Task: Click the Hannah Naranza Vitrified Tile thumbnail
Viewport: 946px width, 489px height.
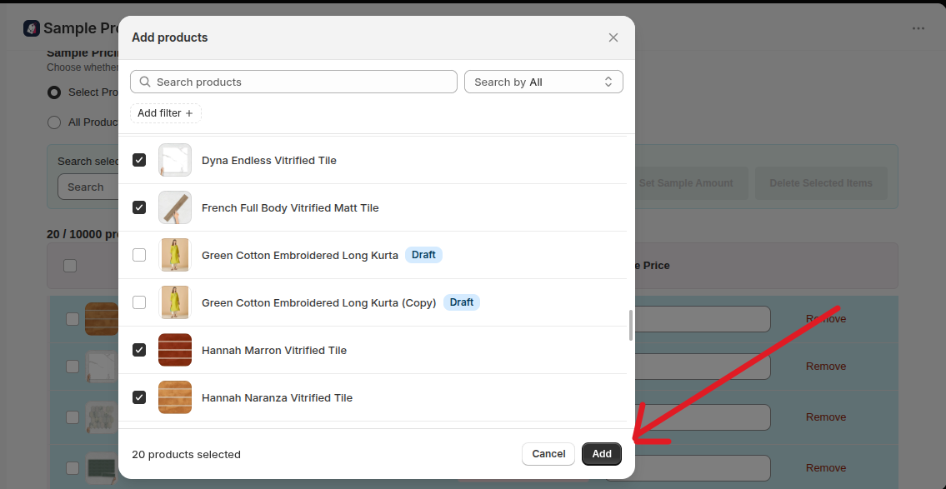Action: point(175,397)
